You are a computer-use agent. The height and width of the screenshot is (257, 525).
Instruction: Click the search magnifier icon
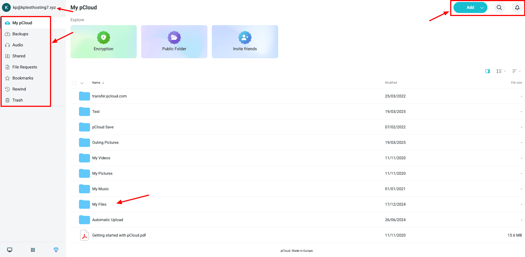(499, 8)
